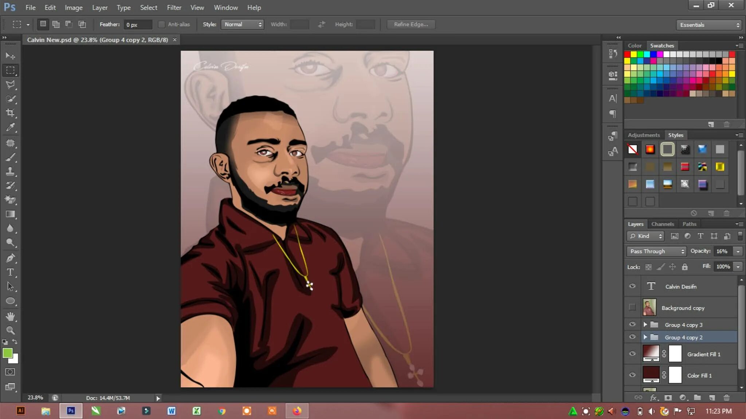Select the Zoom tool in toolbox
Image resolution: width=746 pixels, height=419 pixels.
pyautogui.click(x=10, y=330)
